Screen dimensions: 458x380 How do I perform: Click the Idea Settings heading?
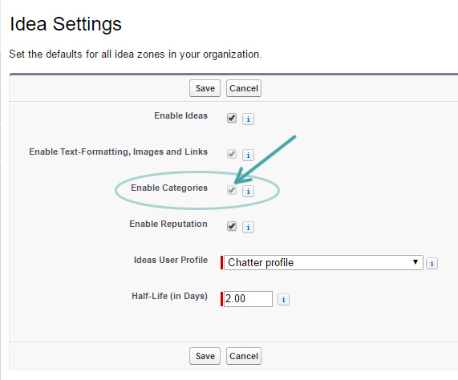point(66,24)
